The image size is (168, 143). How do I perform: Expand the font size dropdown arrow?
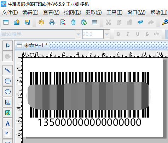click(107, 34)
